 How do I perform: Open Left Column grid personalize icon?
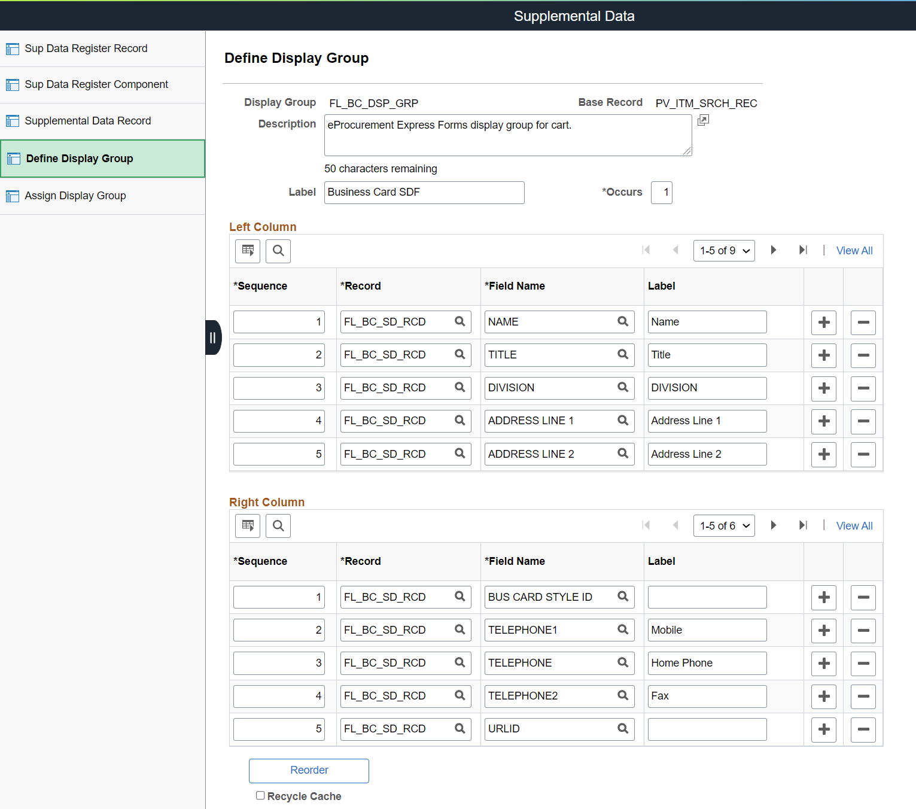pyautogui.click(x=248, y=251)
